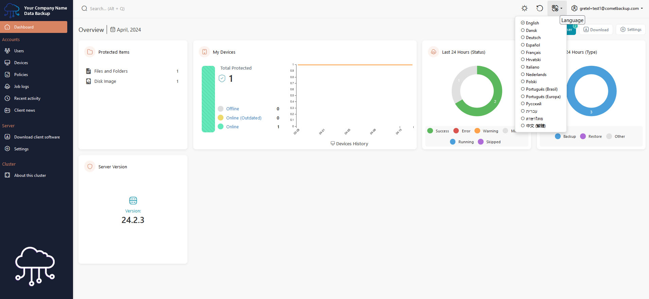Click the cloud logo next to company name

tap(12, 11)
